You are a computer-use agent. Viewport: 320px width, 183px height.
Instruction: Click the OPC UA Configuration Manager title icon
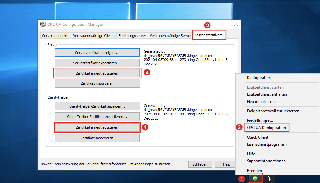[43, 25]
